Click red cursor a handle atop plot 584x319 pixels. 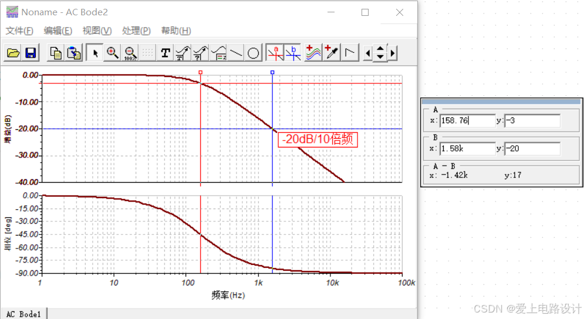pyautogui.click(x=200, y=72)
